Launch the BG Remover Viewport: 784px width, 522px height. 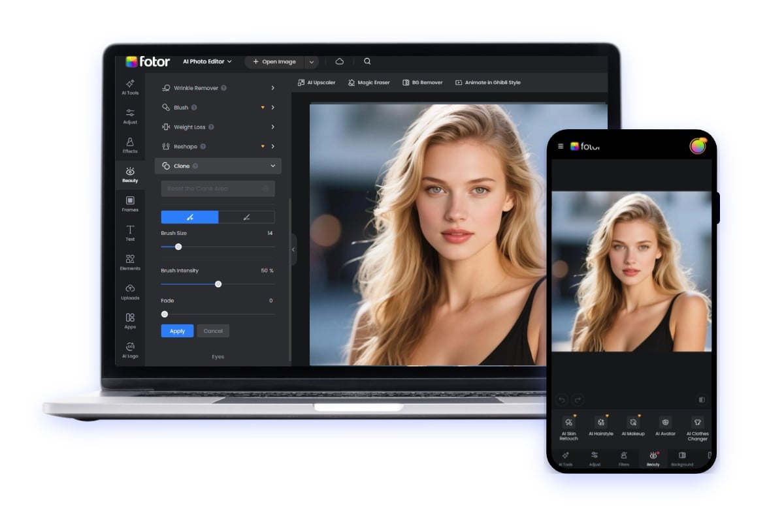click(x=422, y=82)
